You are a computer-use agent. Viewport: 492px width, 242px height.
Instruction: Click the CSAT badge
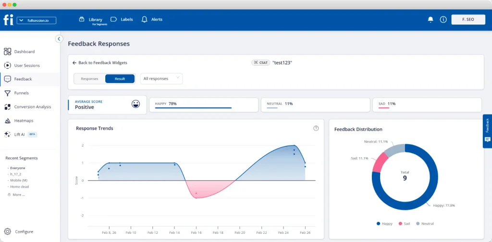pos(260,63)
